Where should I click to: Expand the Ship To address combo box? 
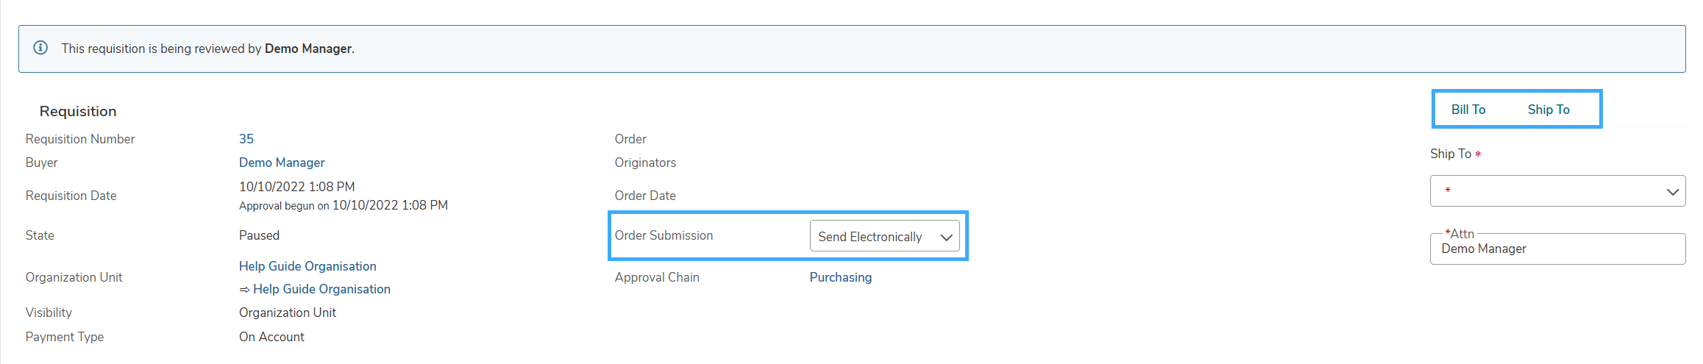pos(1557,191)
